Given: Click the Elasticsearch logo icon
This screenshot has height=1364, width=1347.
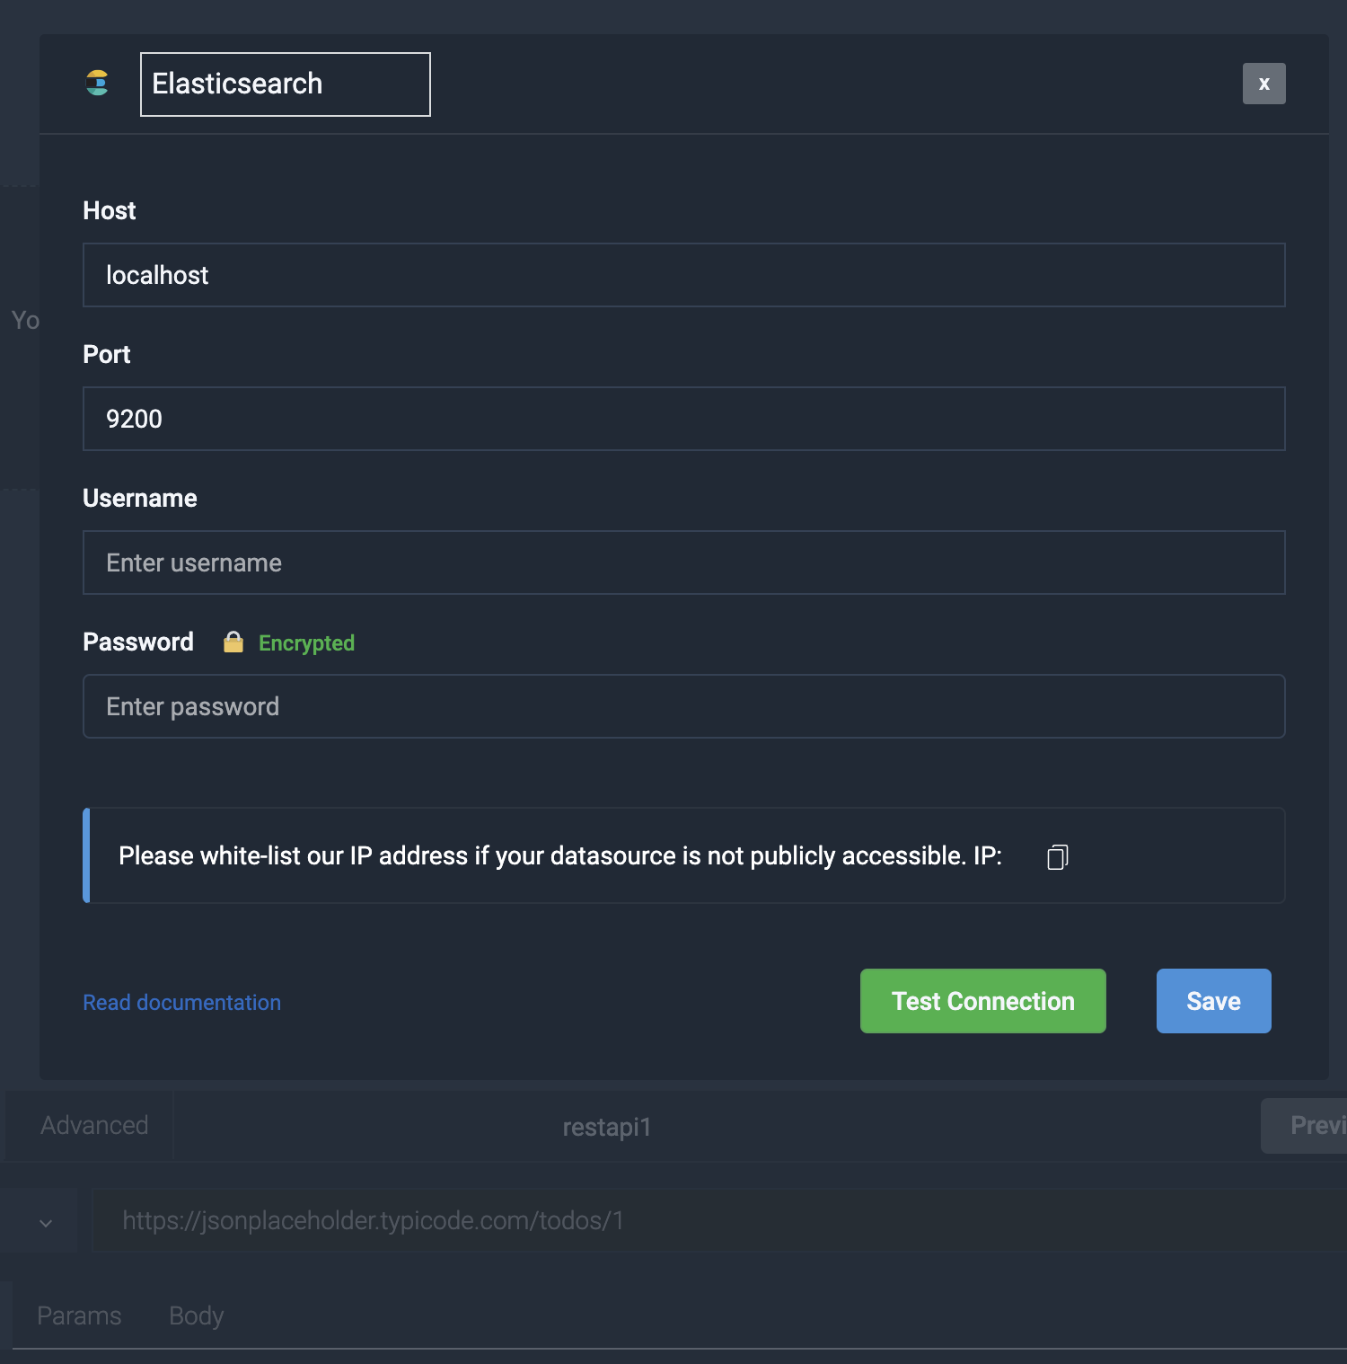Looking at the screenshot, I should 97,84.
